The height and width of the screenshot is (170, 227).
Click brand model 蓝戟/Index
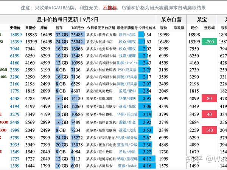(x=127, y=166)
